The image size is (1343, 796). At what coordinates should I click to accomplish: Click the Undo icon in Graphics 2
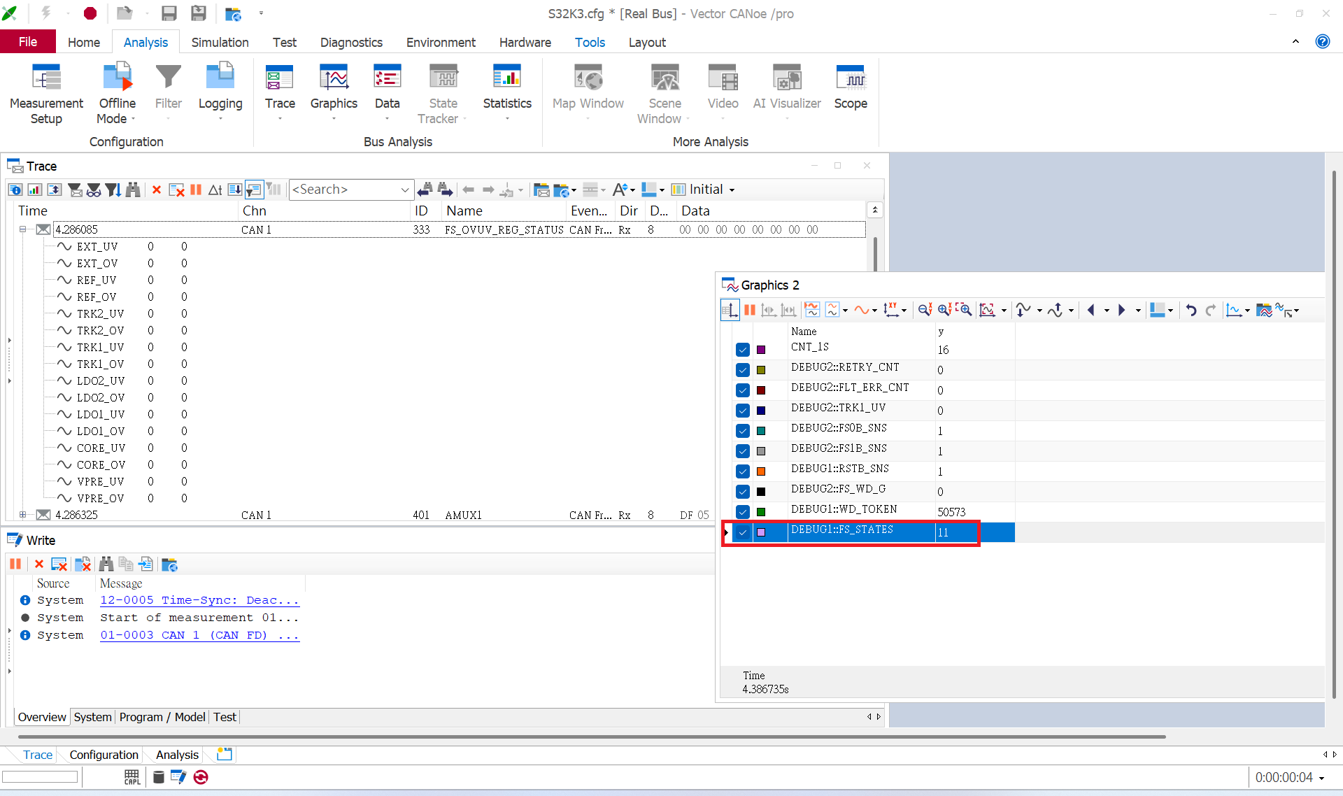pos(1191,310)
